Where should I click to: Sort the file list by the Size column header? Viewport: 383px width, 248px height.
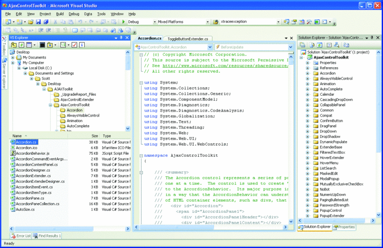pos(84,136)
